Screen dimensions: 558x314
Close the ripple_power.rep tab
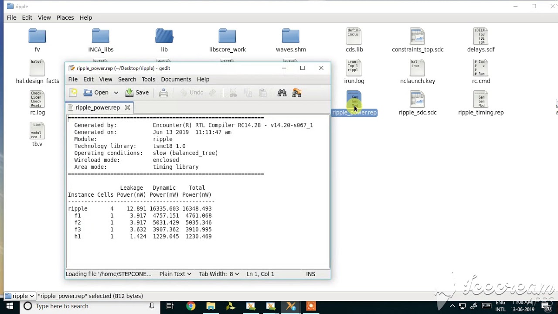point(127,107)
